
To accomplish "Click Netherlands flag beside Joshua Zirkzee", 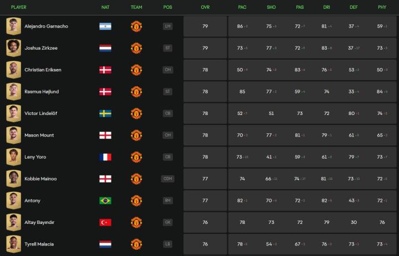I will point(105,48).
